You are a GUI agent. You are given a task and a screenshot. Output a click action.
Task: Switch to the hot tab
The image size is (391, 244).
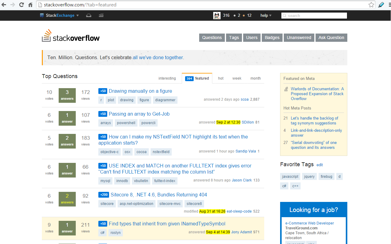[221, 78]
